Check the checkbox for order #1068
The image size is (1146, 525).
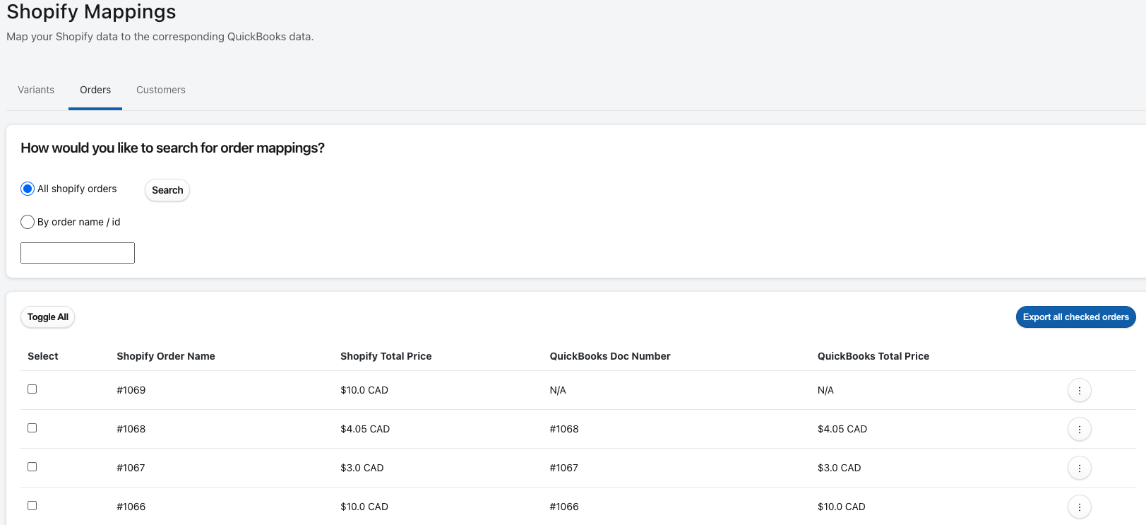coord(32,427)
